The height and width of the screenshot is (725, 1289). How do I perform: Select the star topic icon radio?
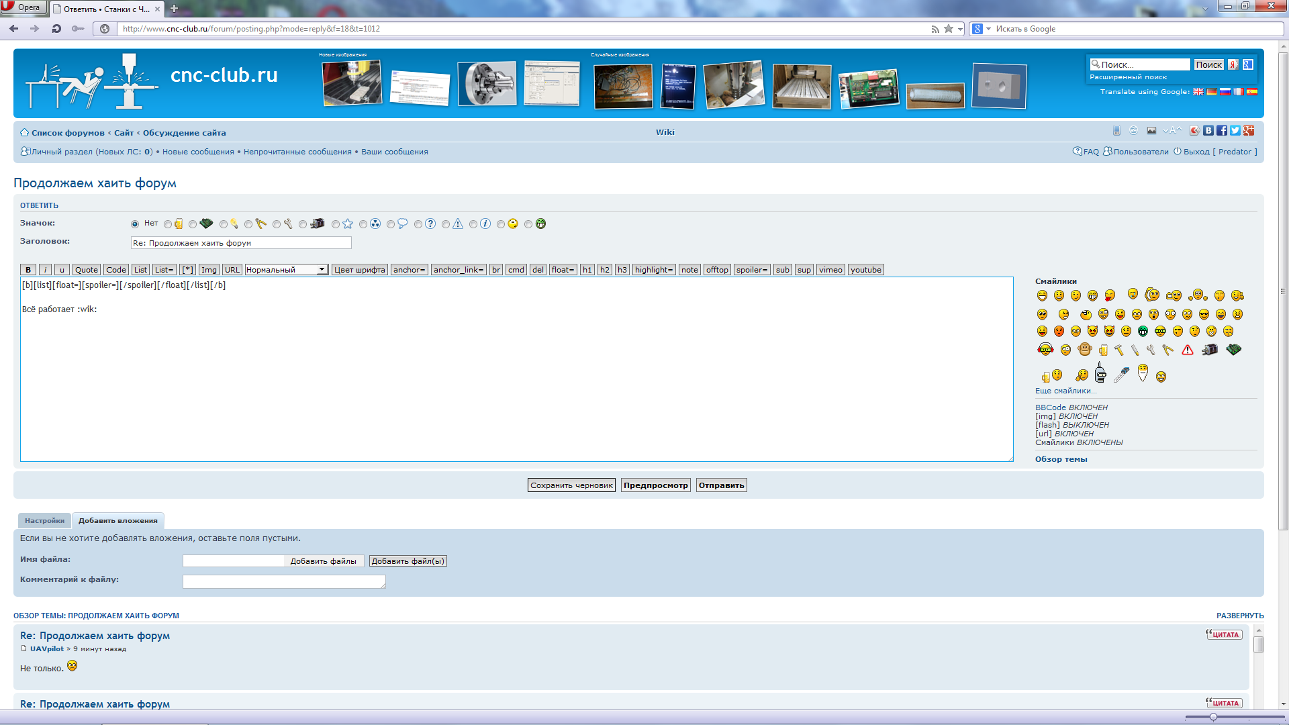click(336, 224)
